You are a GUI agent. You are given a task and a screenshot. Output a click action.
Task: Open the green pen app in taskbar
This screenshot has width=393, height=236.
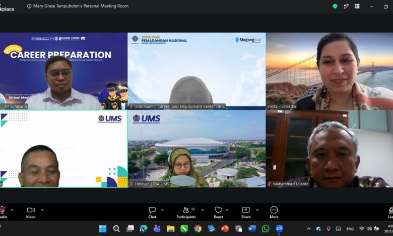click(184, 228)
